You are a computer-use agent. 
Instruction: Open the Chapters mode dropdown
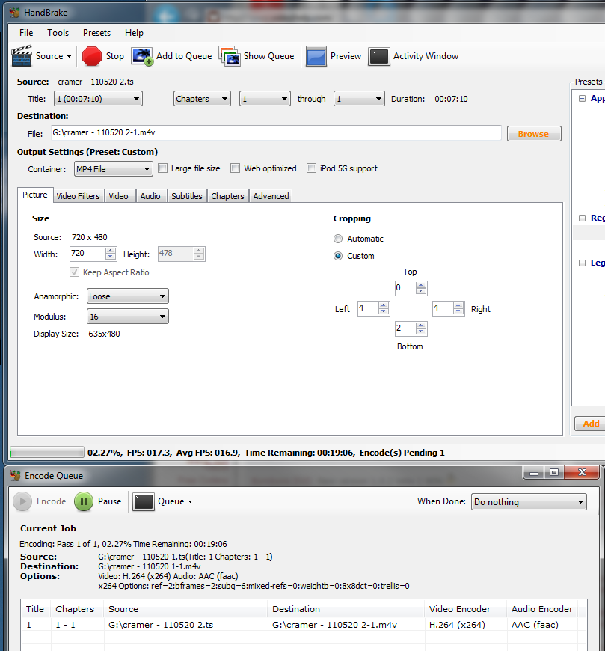coord(202,99)
